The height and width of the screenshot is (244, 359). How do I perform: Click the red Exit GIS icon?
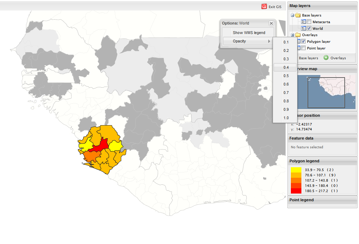coord(264,6)
